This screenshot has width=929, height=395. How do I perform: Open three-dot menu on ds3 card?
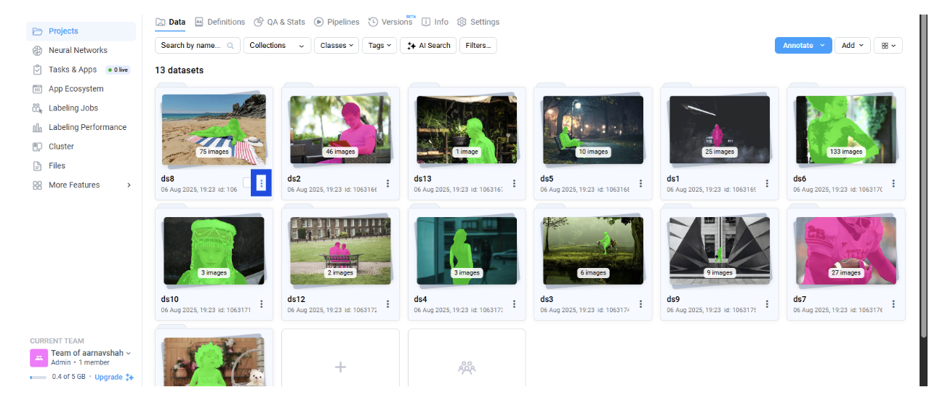[640, 304]
